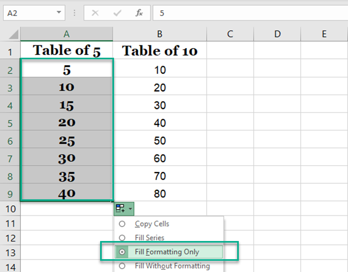Select column A header

(x=67, y=34)
